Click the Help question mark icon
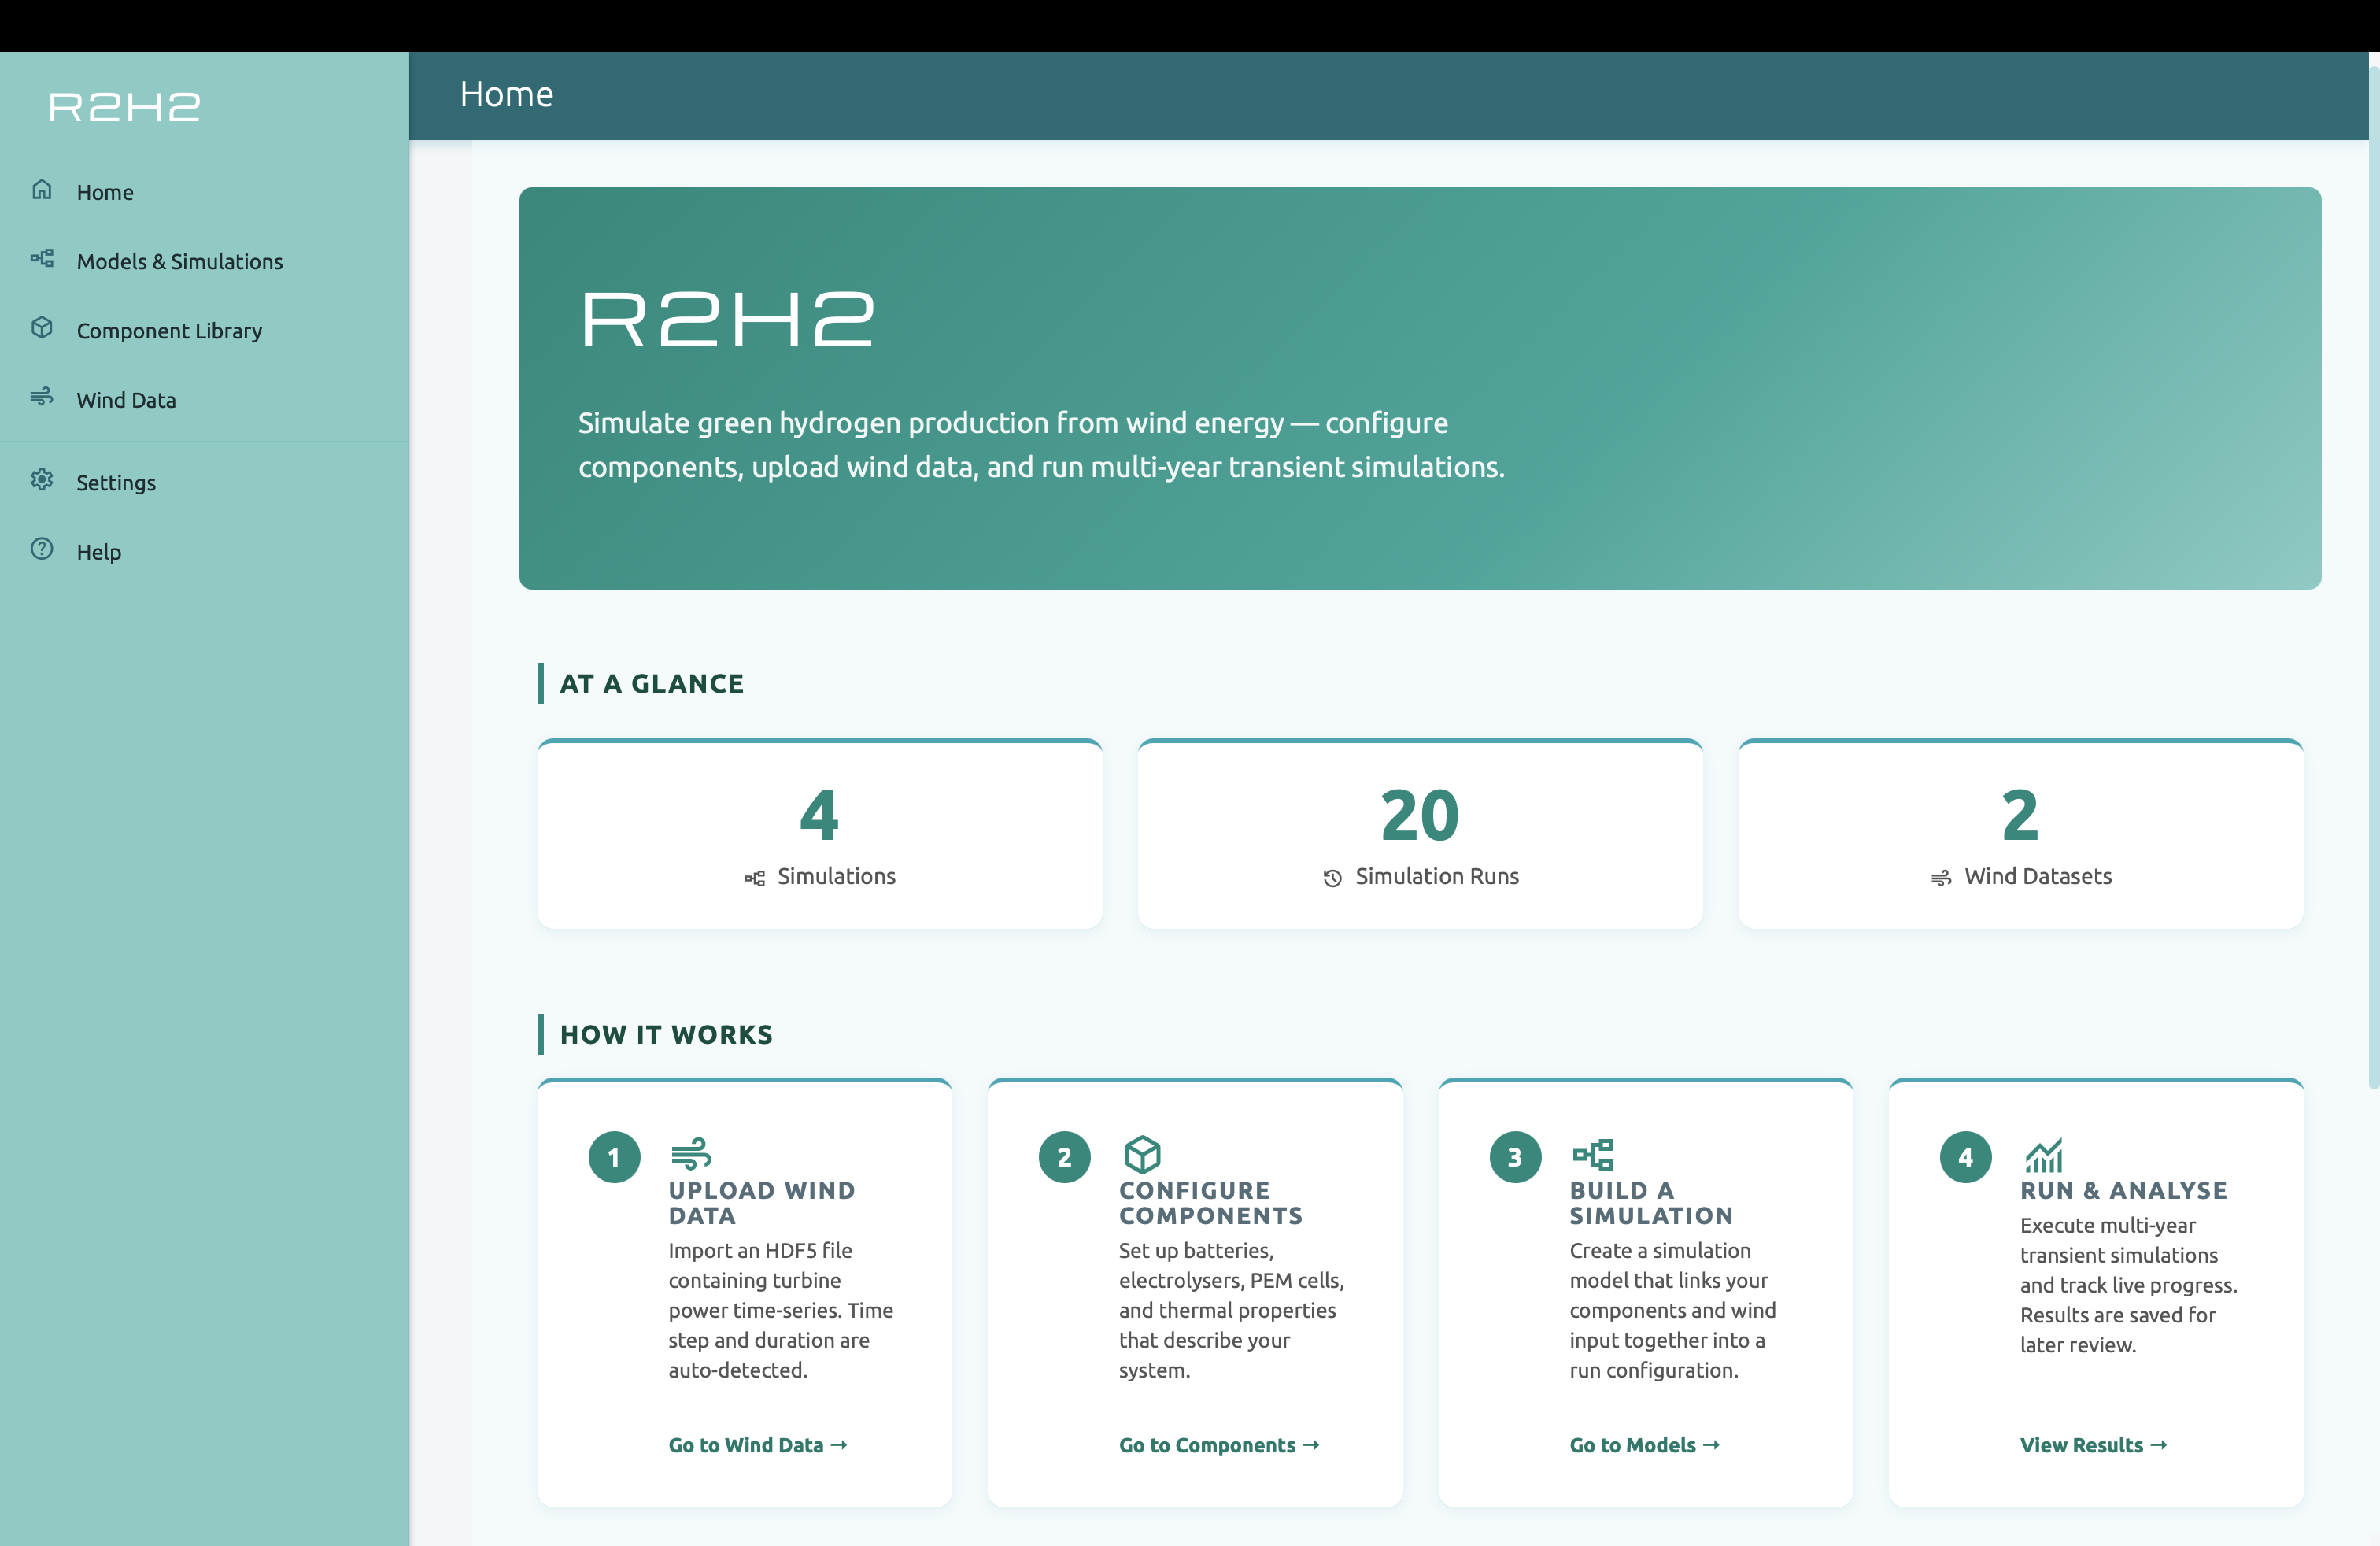Screen dimensions: 2380x1546 [42, 549]
